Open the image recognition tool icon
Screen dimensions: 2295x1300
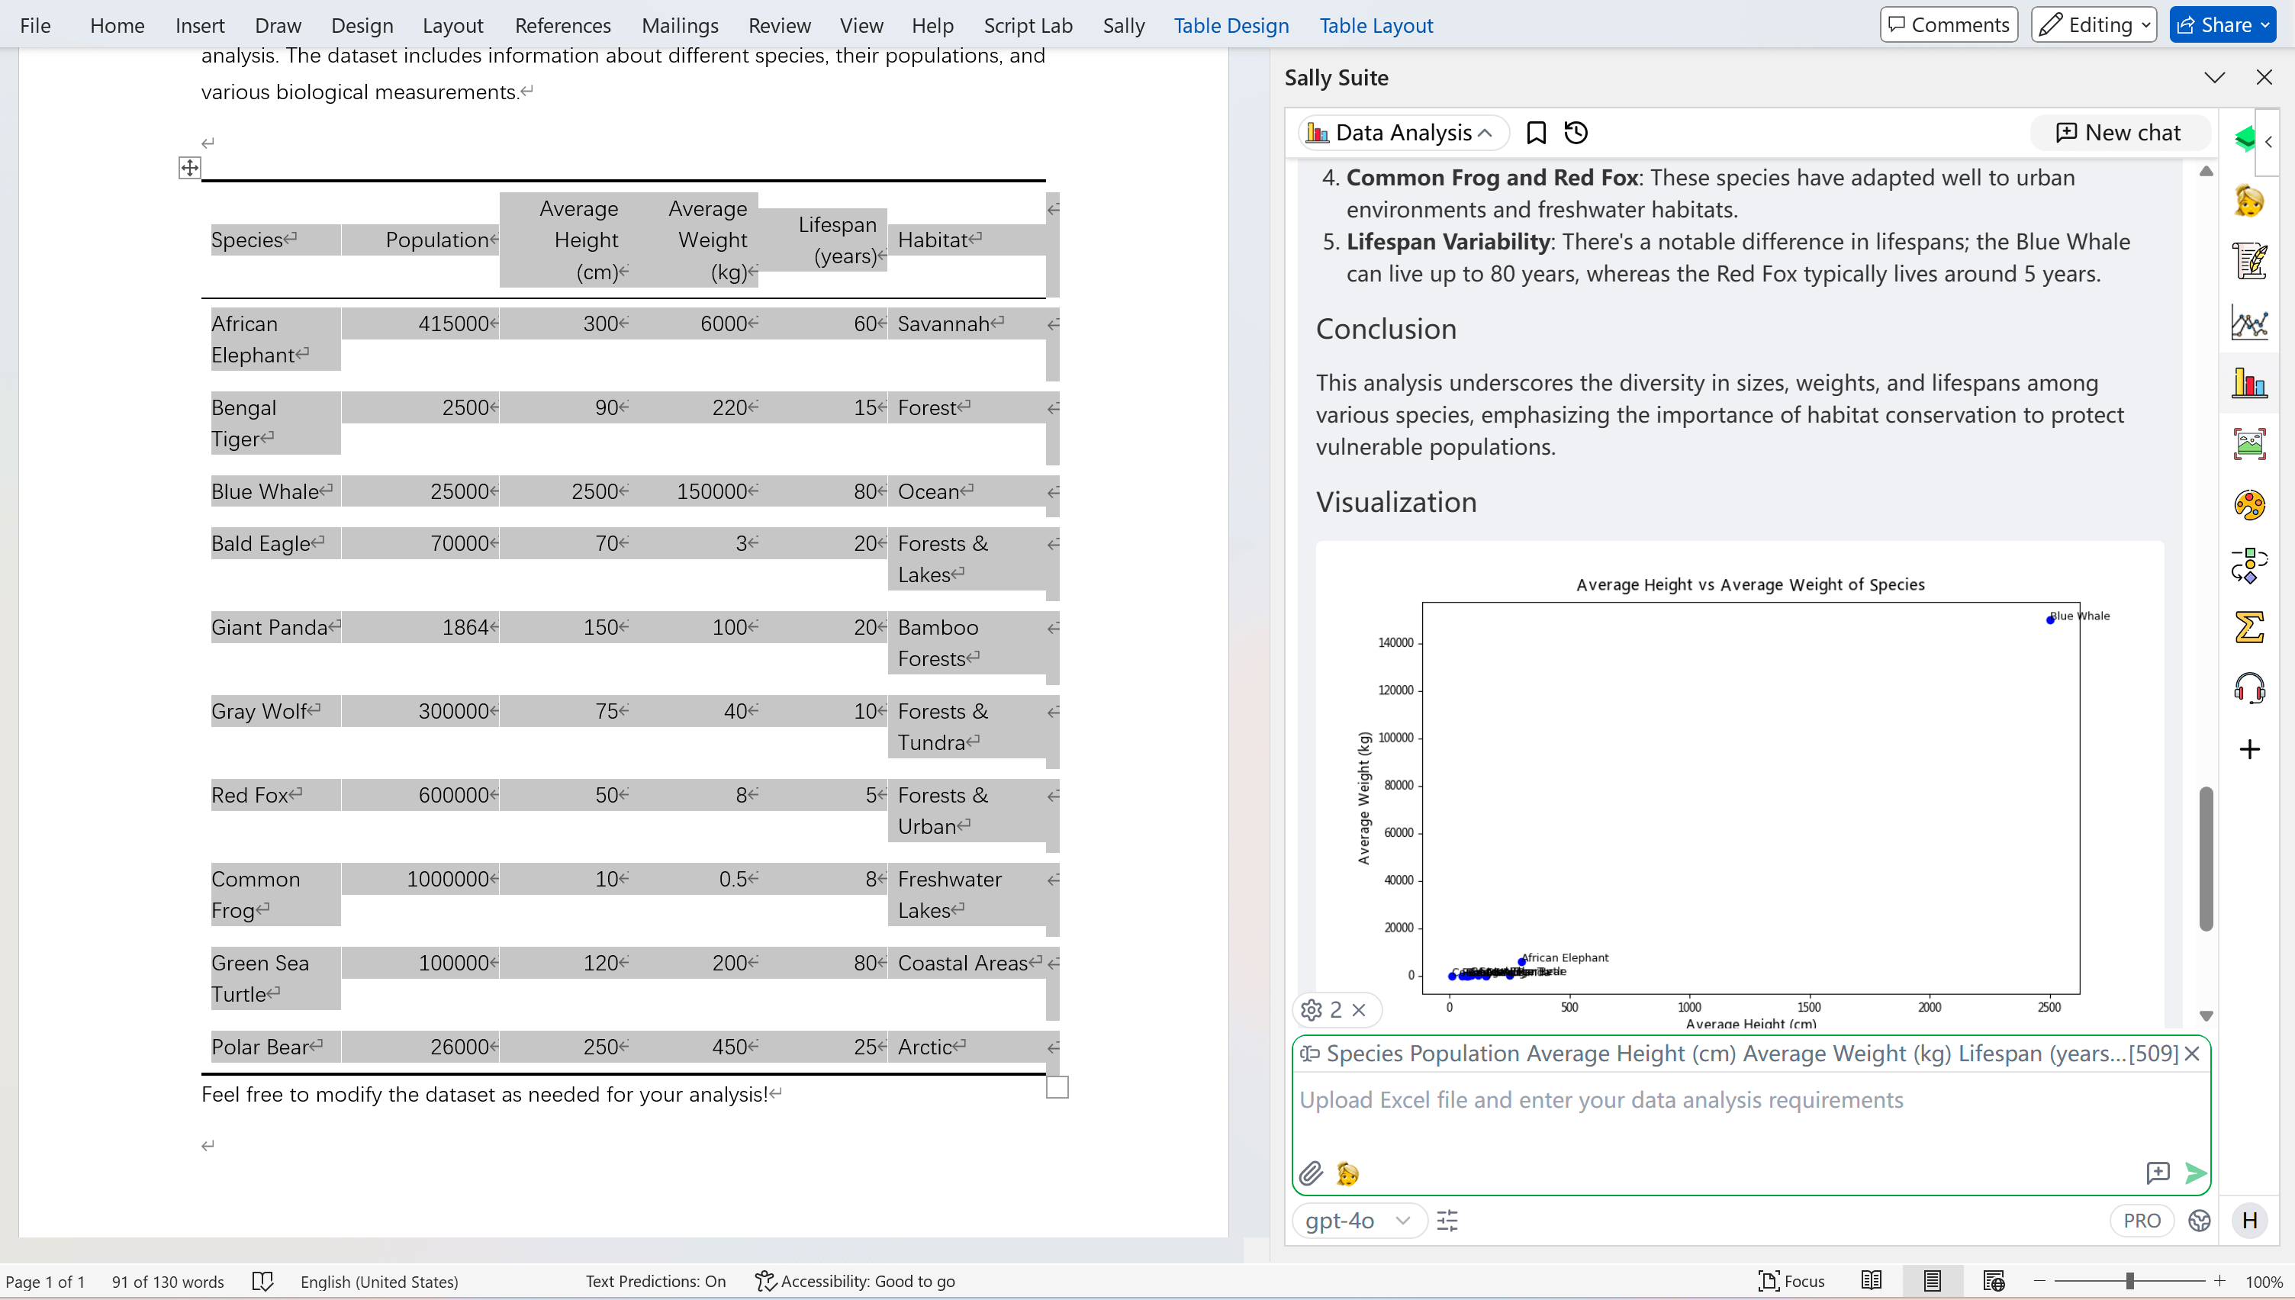[2248, 444]
